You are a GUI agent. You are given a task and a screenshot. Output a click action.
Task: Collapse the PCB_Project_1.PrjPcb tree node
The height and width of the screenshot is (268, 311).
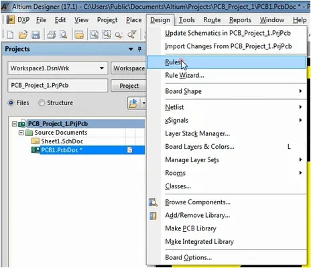click(15, 124)
